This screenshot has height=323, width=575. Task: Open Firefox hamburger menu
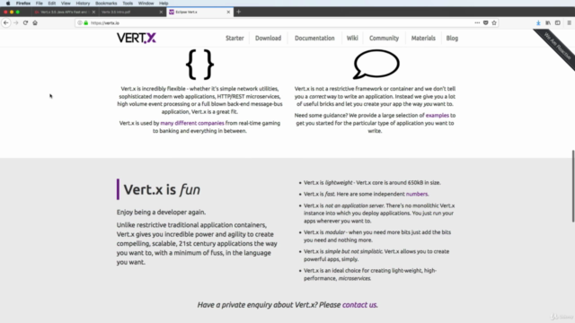click(569, 22)
